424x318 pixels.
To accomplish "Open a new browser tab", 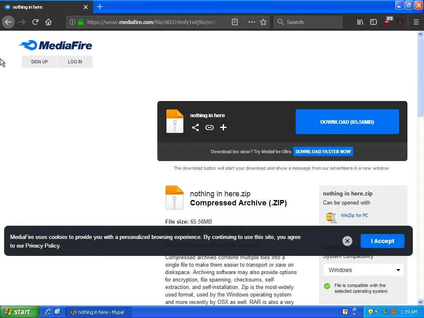I will (100, 7).
